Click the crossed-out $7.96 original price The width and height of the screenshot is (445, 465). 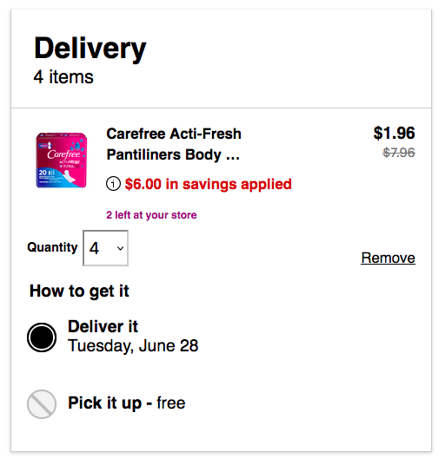tap(399, 153)
